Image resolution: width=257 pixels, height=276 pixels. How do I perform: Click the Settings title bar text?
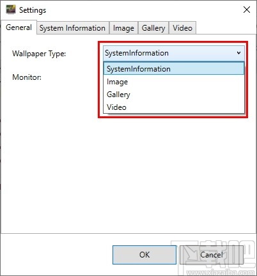[33, 10]
